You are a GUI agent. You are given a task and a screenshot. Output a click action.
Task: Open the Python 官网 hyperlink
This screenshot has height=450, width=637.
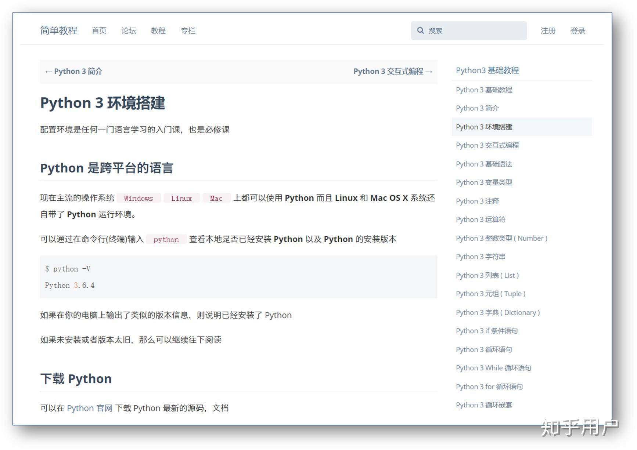click(x=90, y=408)
